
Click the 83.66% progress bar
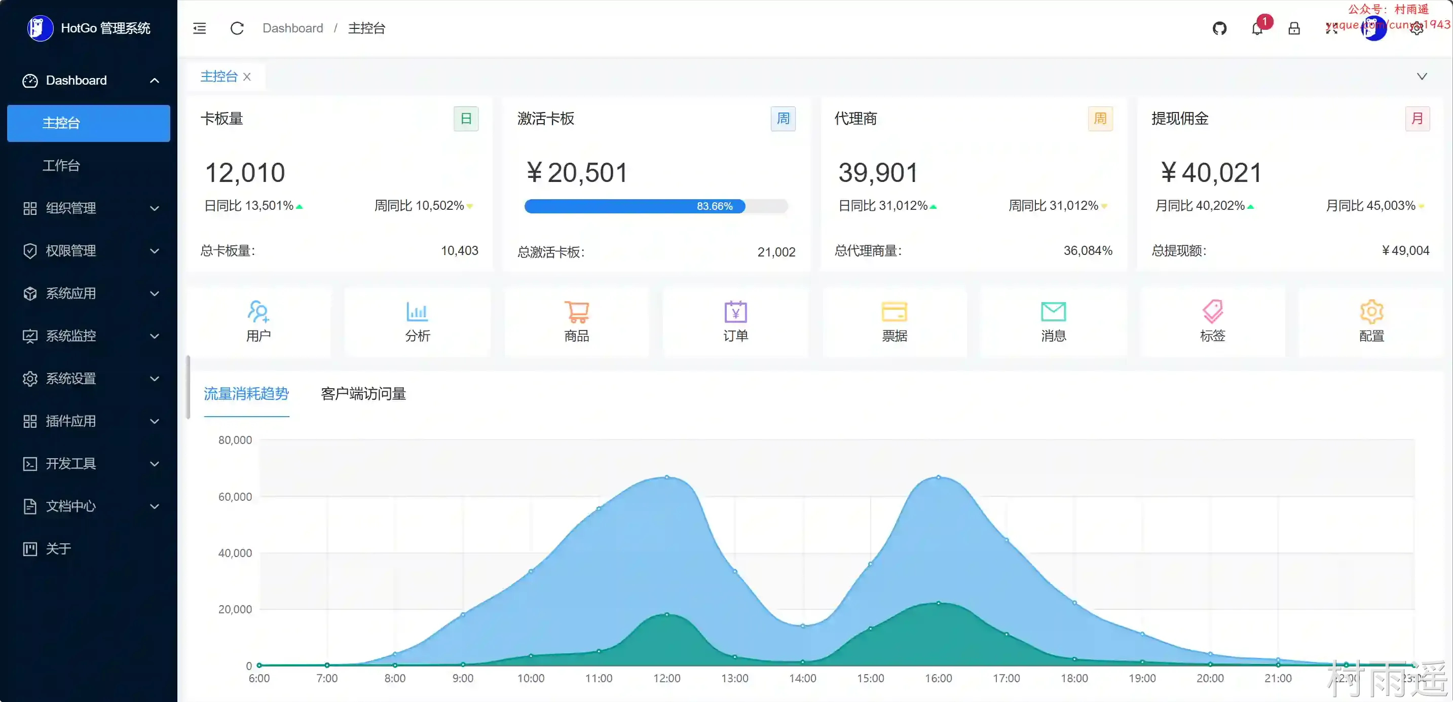pos(655,206)
